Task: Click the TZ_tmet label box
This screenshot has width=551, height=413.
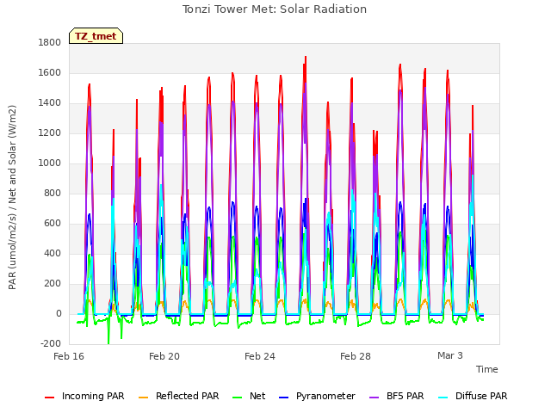Action: (96, 36)
